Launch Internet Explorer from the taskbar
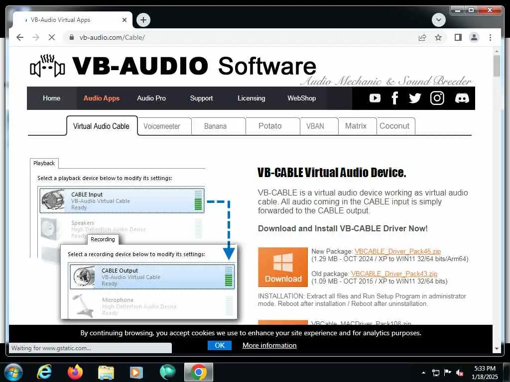Screen dimensions: 510x382 [x=44, y=372]
